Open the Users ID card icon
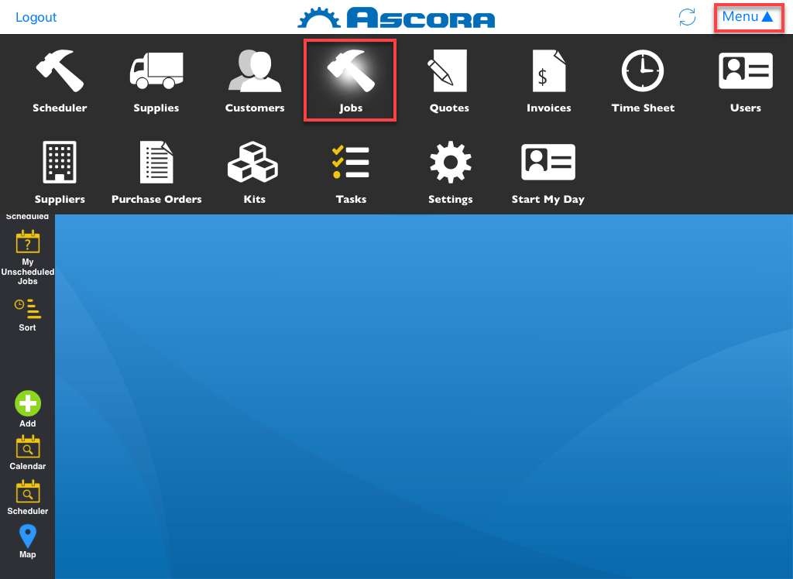The width and height of the screenshot is (793, 579). (x=745, y=72)
